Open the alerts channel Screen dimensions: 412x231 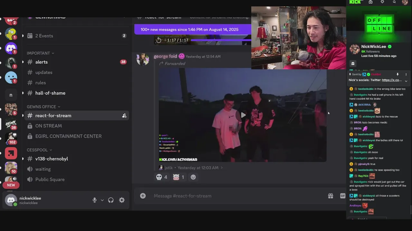pos(77,62)
